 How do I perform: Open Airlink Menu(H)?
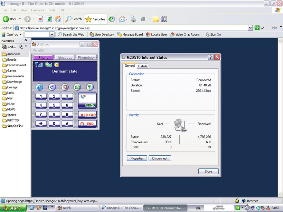click(38, 50)
